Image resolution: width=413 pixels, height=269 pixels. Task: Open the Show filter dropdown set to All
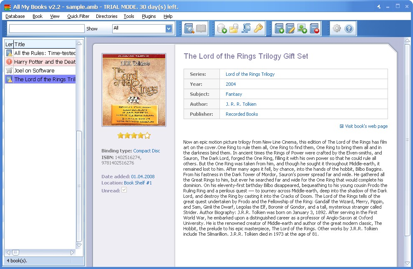pos(143,28)
